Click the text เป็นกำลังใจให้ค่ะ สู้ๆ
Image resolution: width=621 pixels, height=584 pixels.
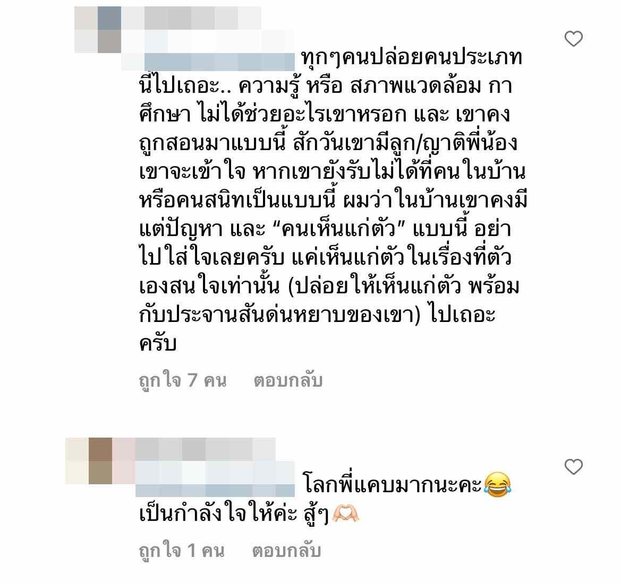pos(234,513)
